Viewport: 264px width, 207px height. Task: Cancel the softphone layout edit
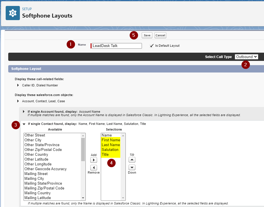click(x=160, y=35)
